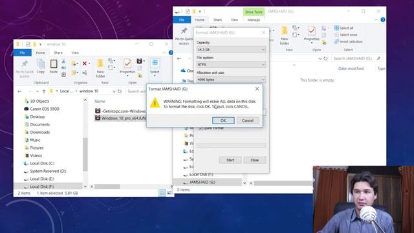The width and height of the screenshot is (414, 233).
Task: Click New folder icon in window 10 ribbon
Action: pyautogui.click(x=100, y=68)
